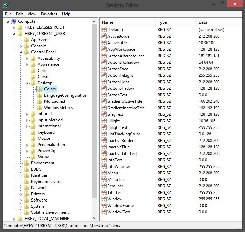Collapse the Control Panel key
Viewport: 245px width, 232px height.
(x=21, y=52)
